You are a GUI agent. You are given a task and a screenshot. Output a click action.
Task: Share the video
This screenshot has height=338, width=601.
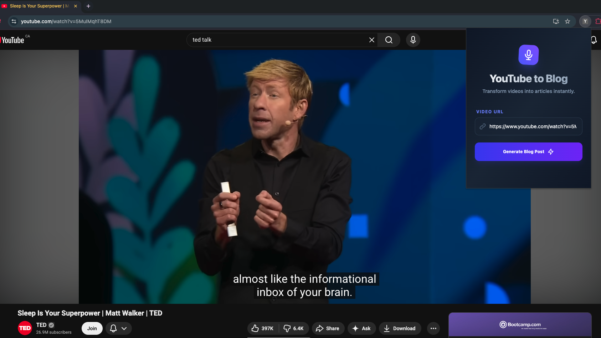click(x=328, y=328)
